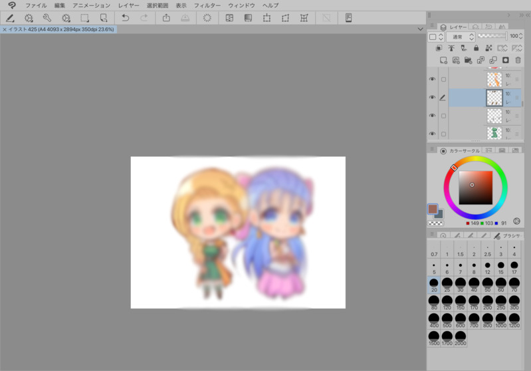Hide the selected layer via its eye icon

[432, 98]
